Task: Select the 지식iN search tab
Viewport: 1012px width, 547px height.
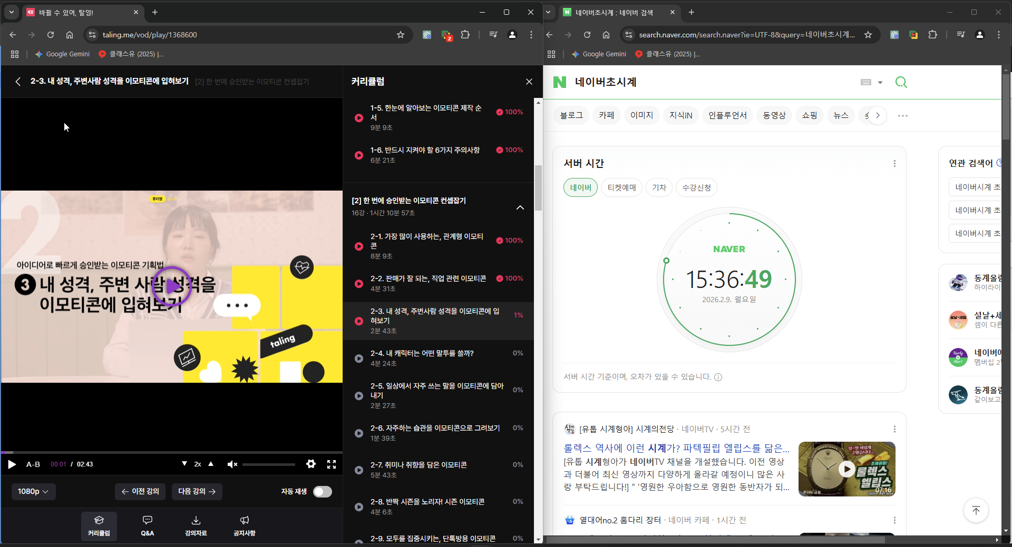Action: (x=681, y=115)
